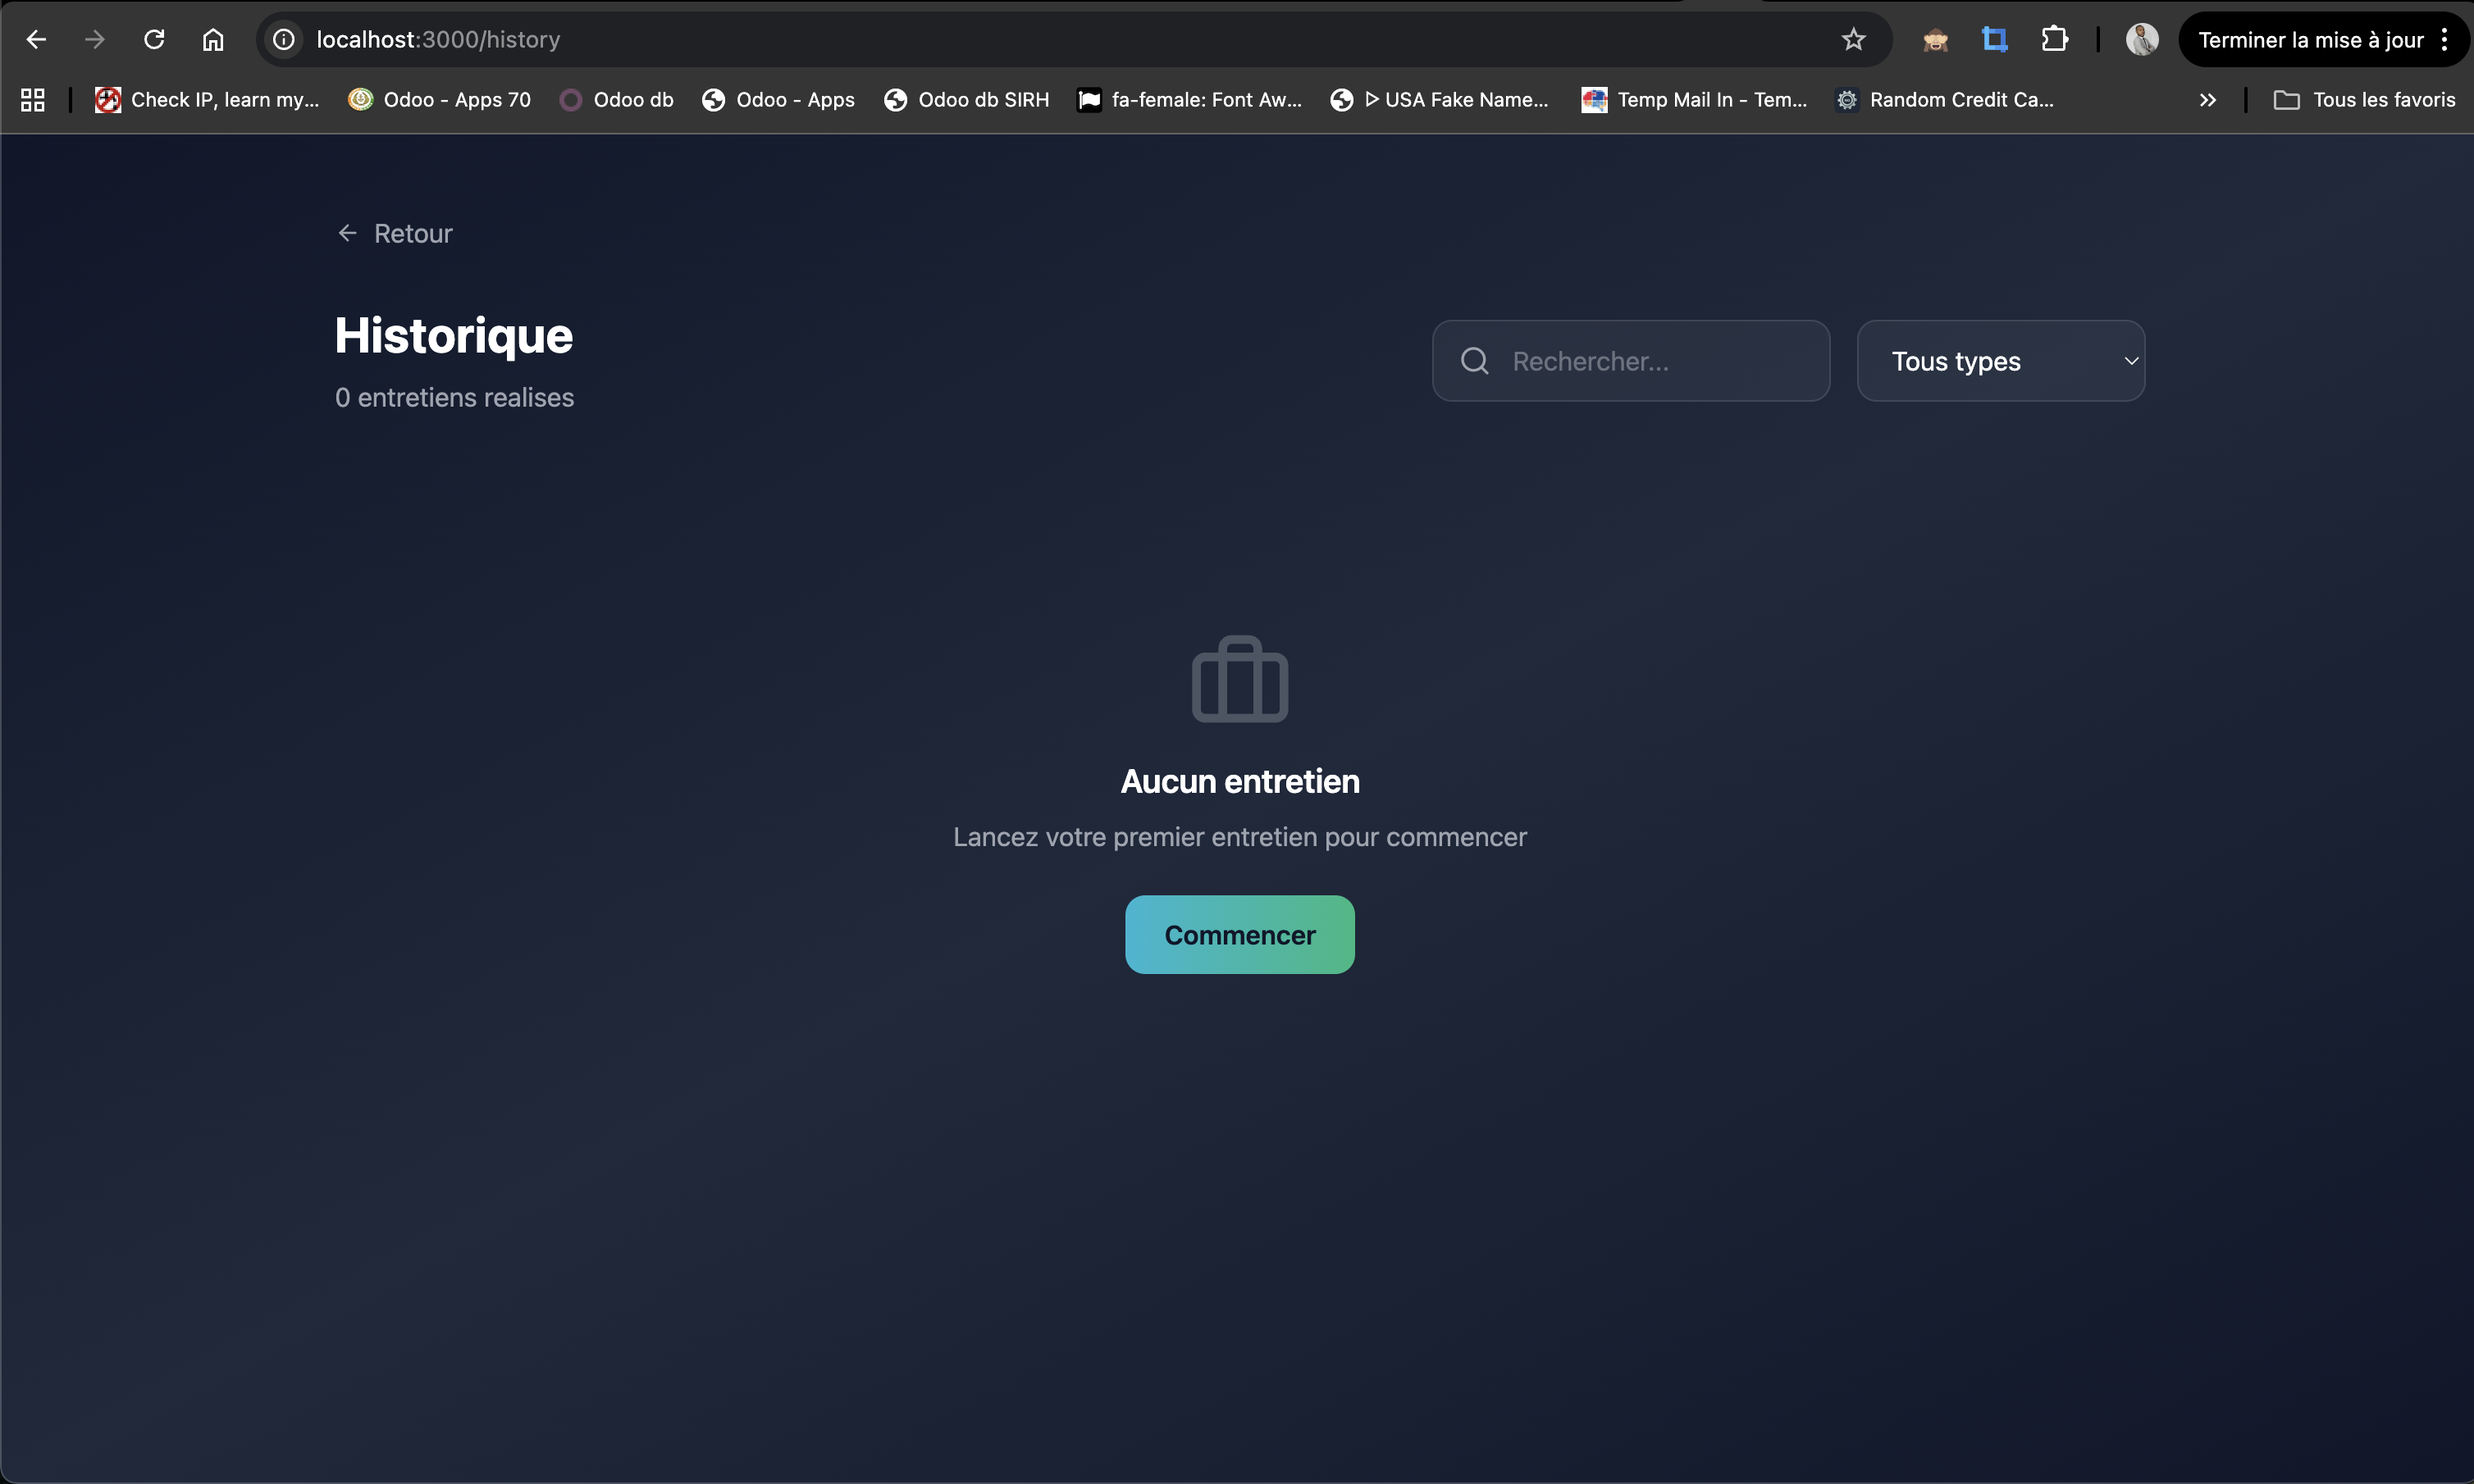This screenshot has width=2474, height=1484.
Task: Open the apps grid icon in bookmarks bar
Action: click(33, 99)
